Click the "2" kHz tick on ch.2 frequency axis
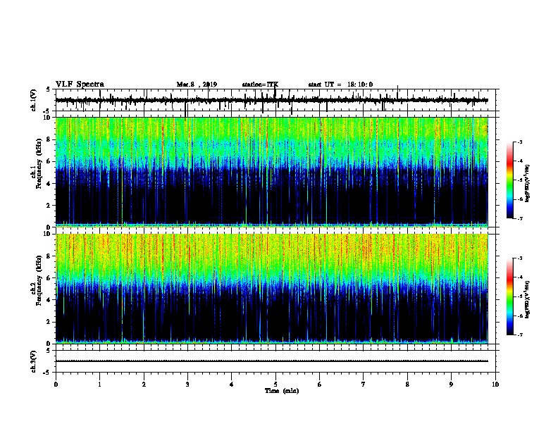Viewport: 558px width, 431px height. click(50, 322)
